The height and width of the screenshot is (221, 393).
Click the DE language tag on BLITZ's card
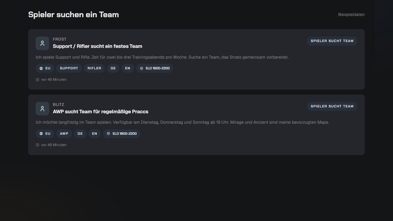tap(80, 134)
